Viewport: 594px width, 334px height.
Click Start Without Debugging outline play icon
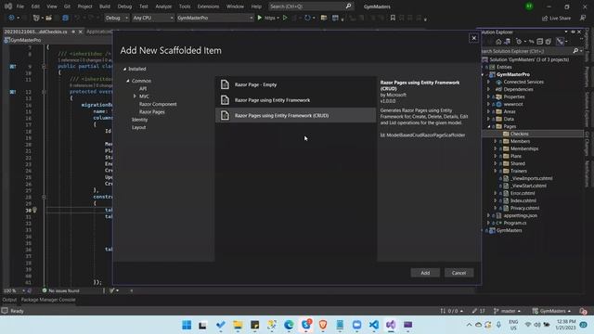(x=285, y=18)
